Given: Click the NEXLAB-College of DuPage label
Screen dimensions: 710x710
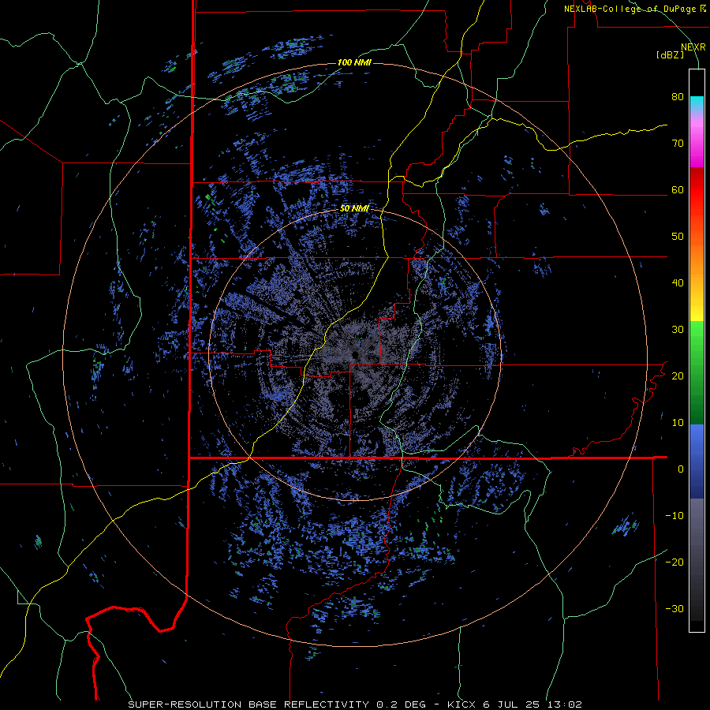Looking at the screenshot, I should pos(631,9).
